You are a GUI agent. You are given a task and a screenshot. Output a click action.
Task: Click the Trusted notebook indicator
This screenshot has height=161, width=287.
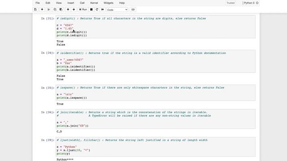[x=230, y=3]
